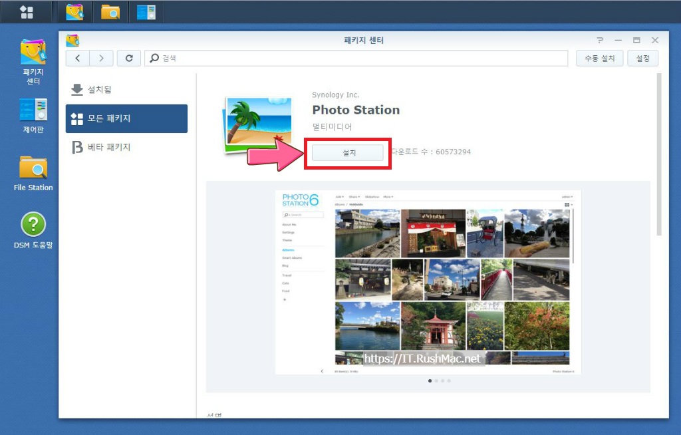Select the third carousel dot
The image size is (681, 435).
[x=442, y=380]
